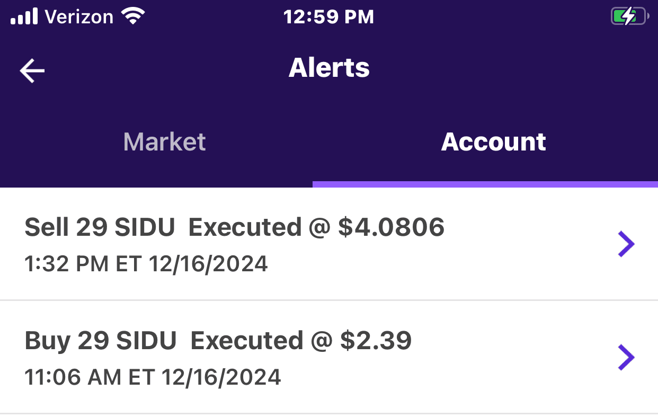Click the $4.0806 execution price
658x417 pixels.
[391, 228]
